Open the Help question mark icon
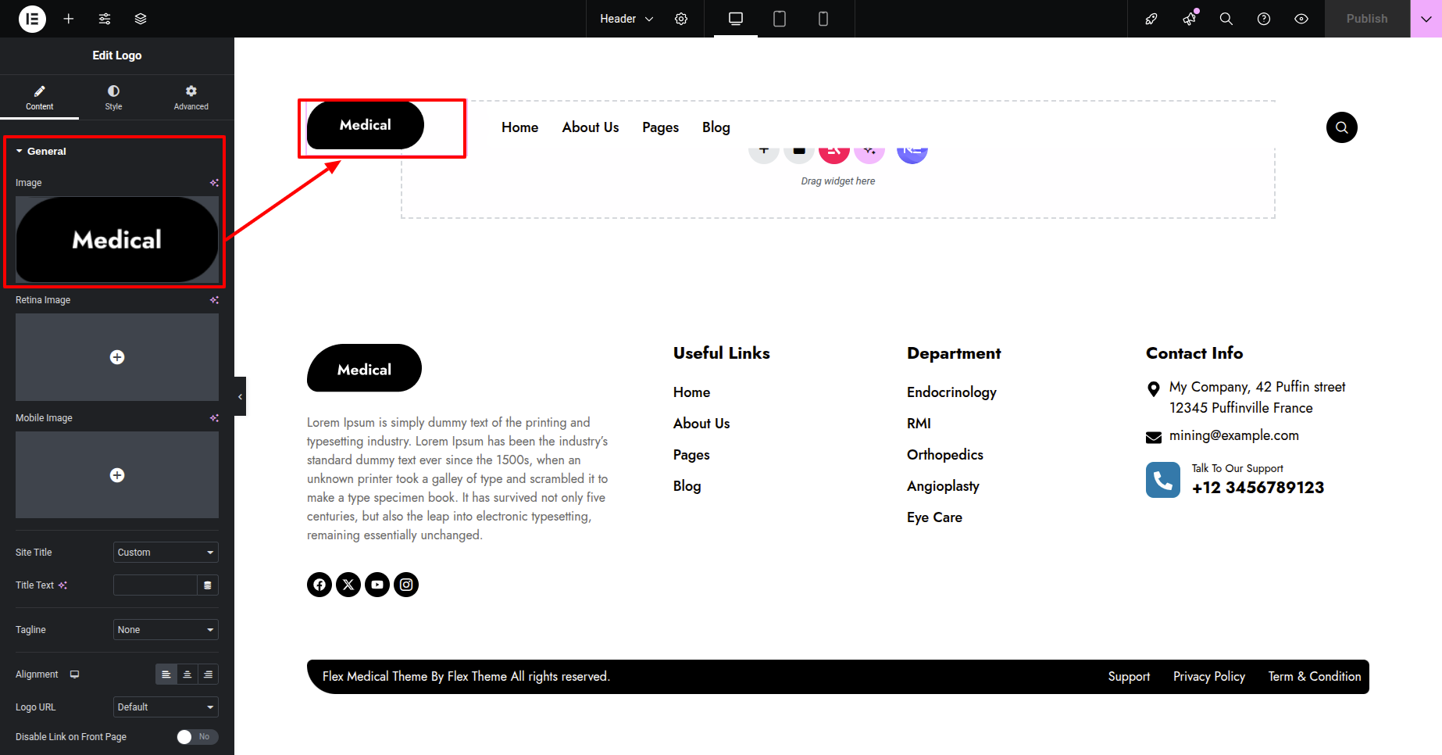This screenshot has height=755, width=1442. (1264, 19)
